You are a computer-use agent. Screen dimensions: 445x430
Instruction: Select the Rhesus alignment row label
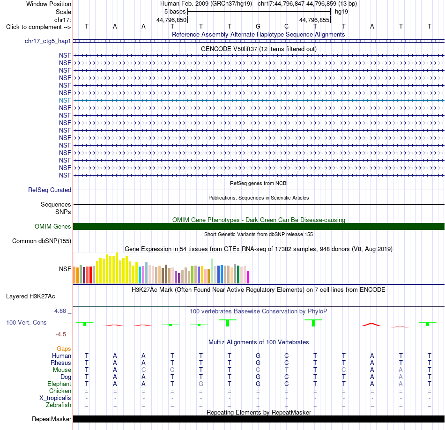click(61, 363)
